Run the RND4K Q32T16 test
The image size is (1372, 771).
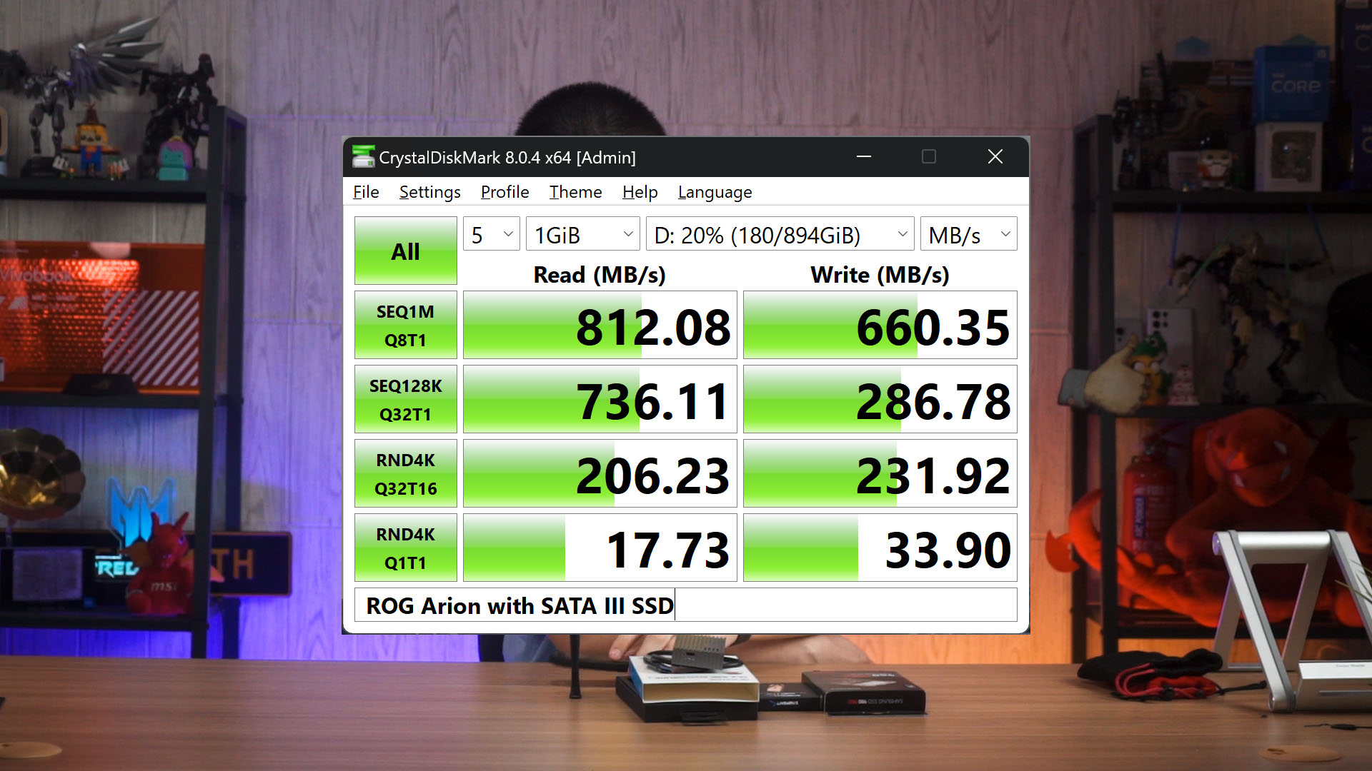tap(405, 473)
